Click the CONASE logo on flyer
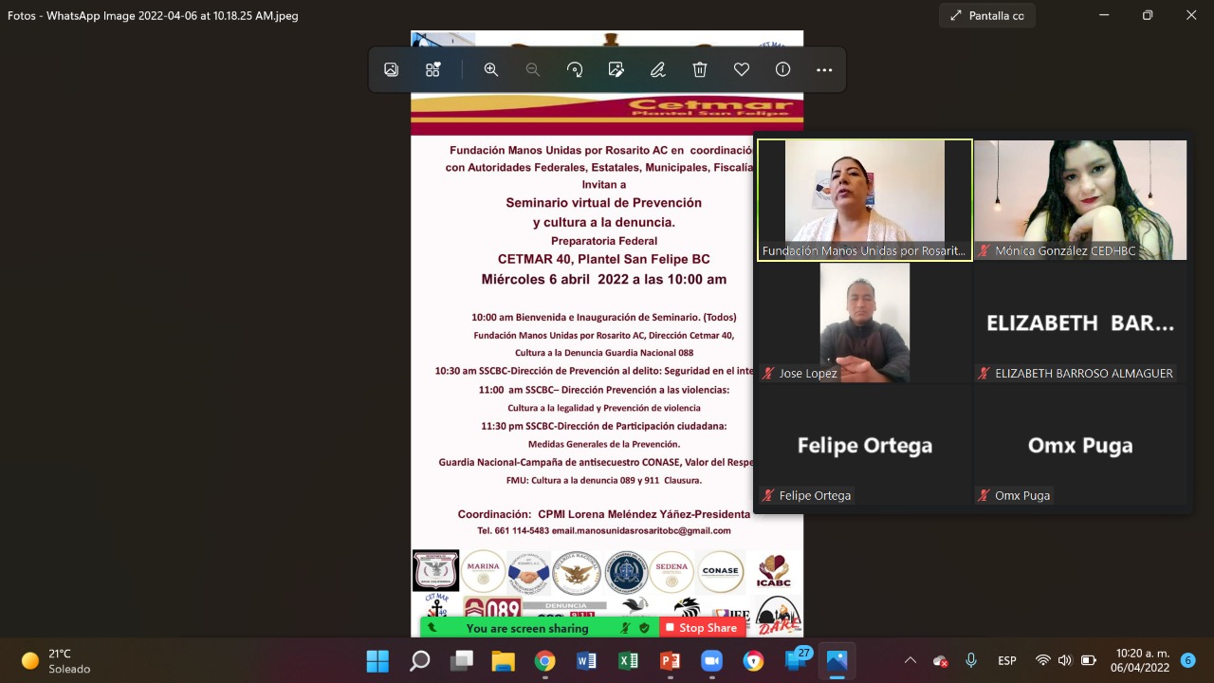1214x683 pixels. click(x=721, y=572)
